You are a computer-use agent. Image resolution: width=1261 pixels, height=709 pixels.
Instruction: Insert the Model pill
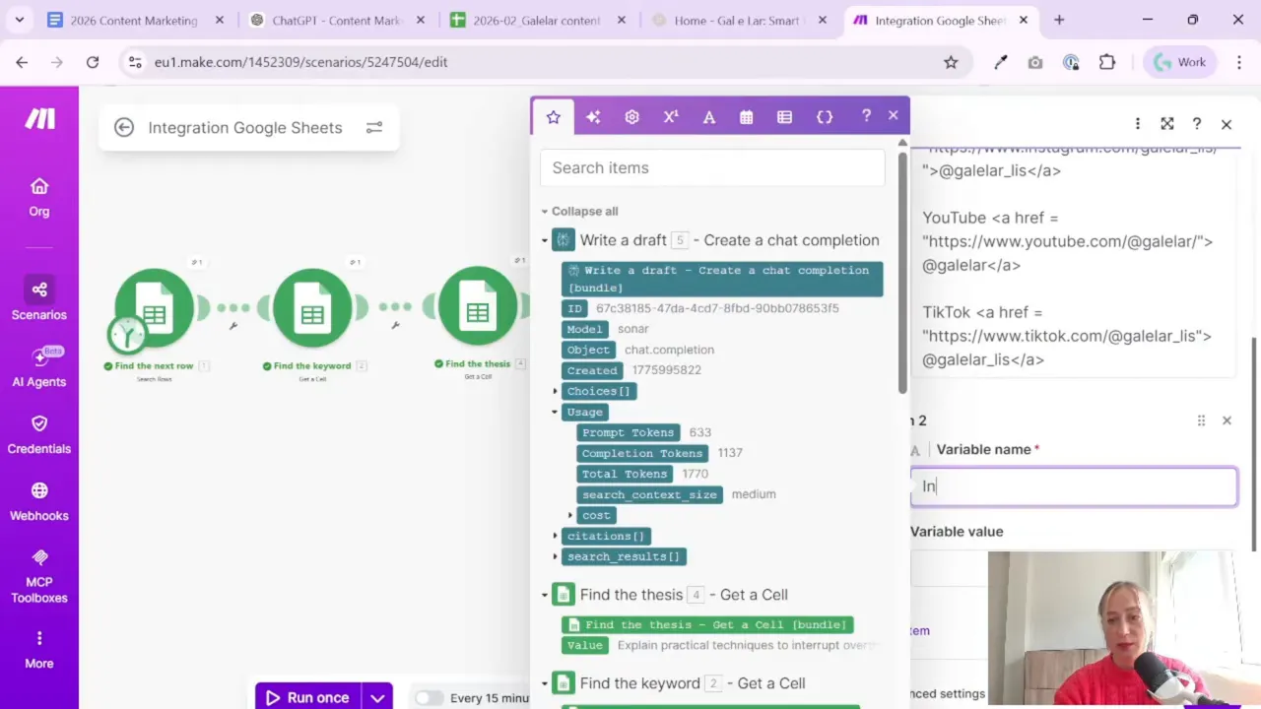point(584,329)
